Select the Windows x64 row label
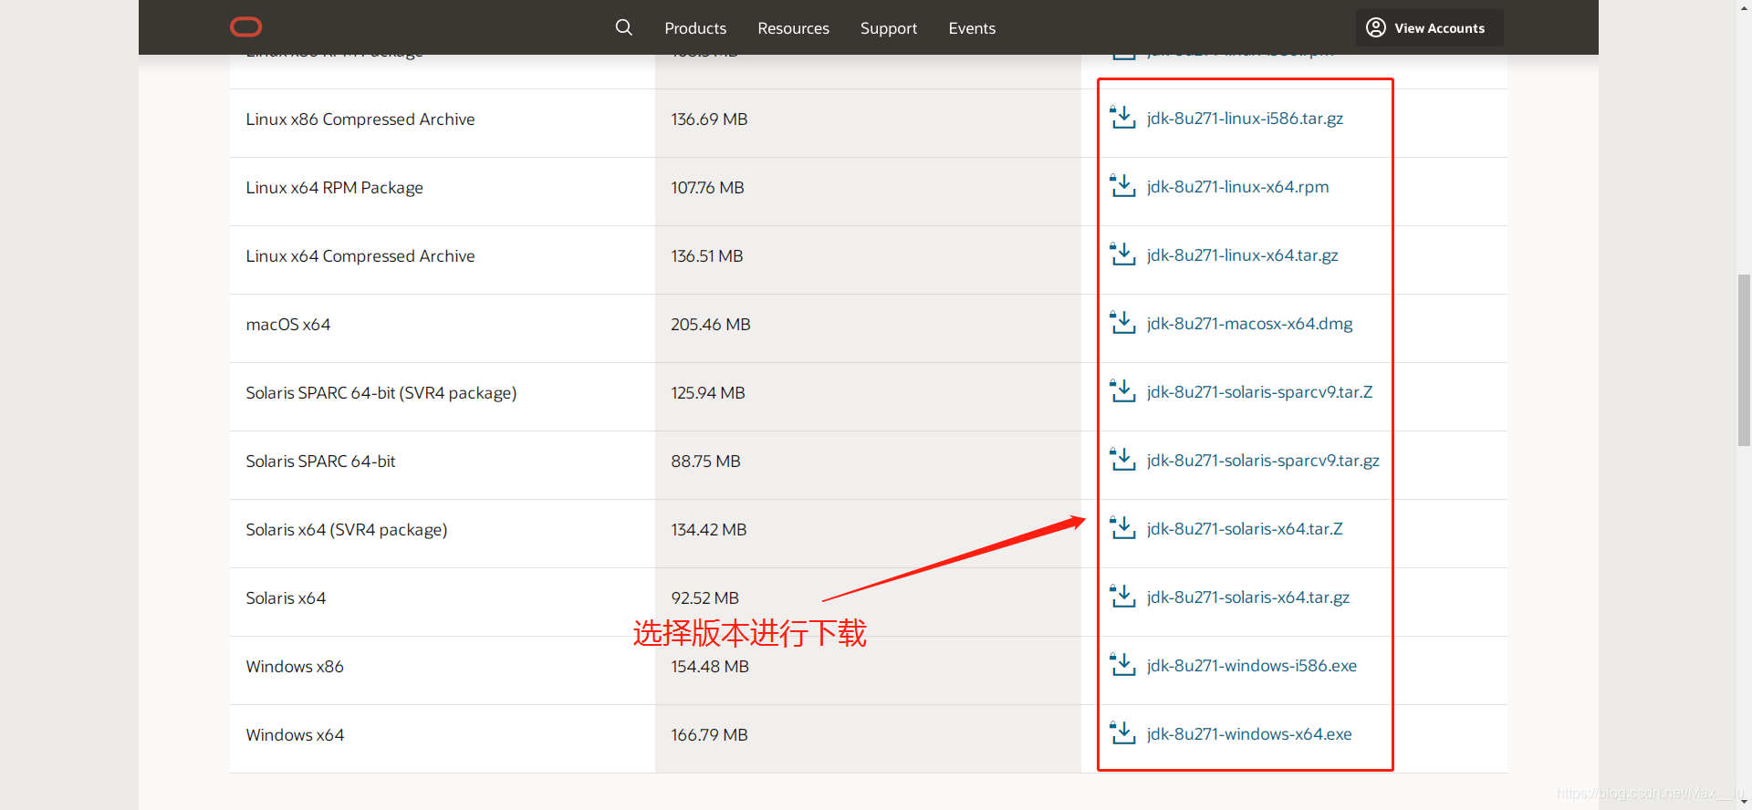Image resolution: width=1752 pixels, height=810 pixels. (x=295, y=735)
